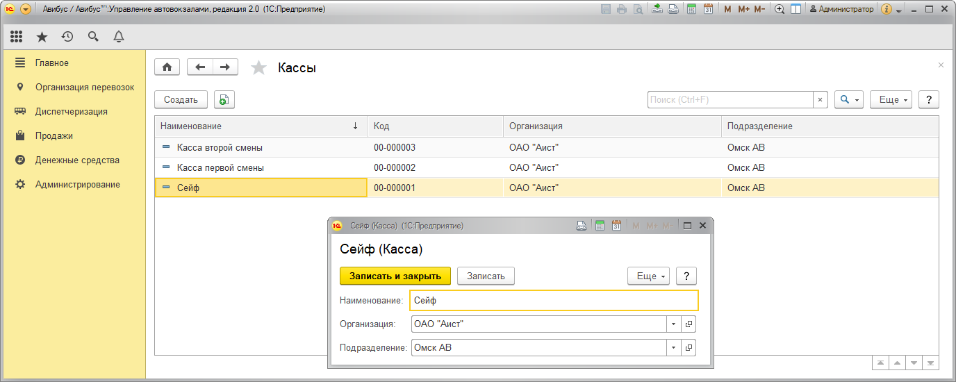Add Кассы to favorites with gray star
Viewport: 956px width, 382px height.
[258, 67]
